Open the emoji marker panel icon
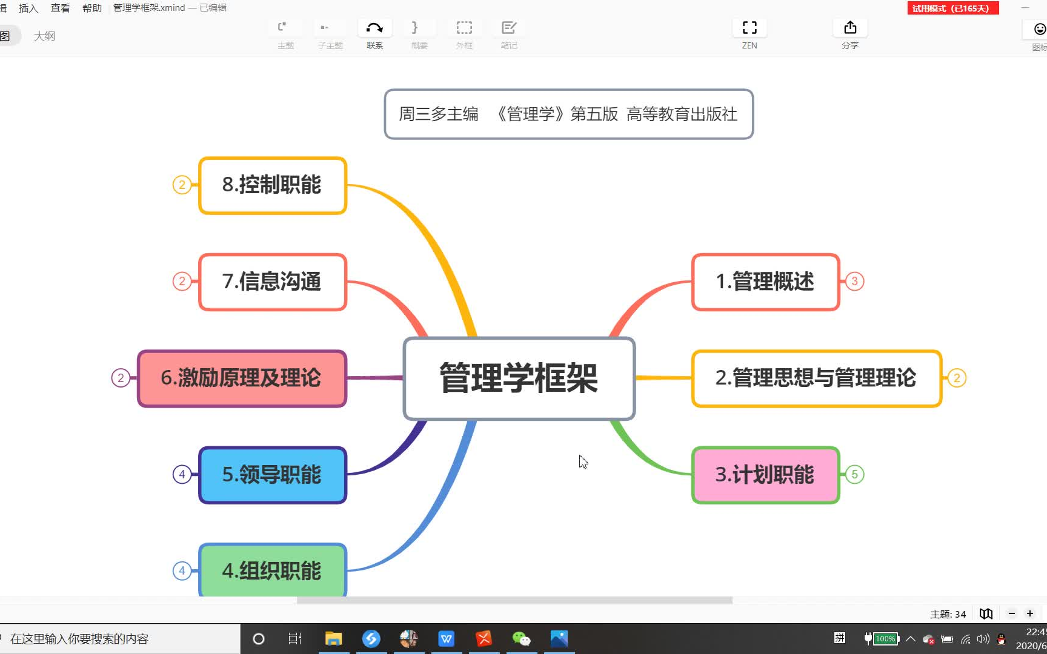The image size is (1047, 654). [1039, 29]
